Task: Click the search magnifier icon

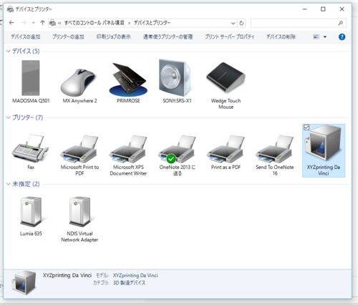Action: tap(340, 23)
